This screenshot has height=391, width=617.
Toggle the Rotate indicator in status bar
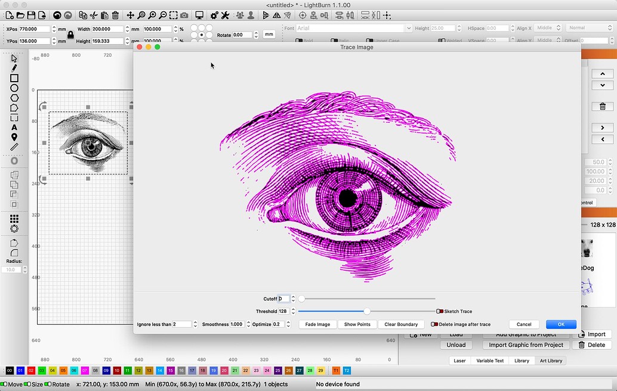click(x=48, y=384)
